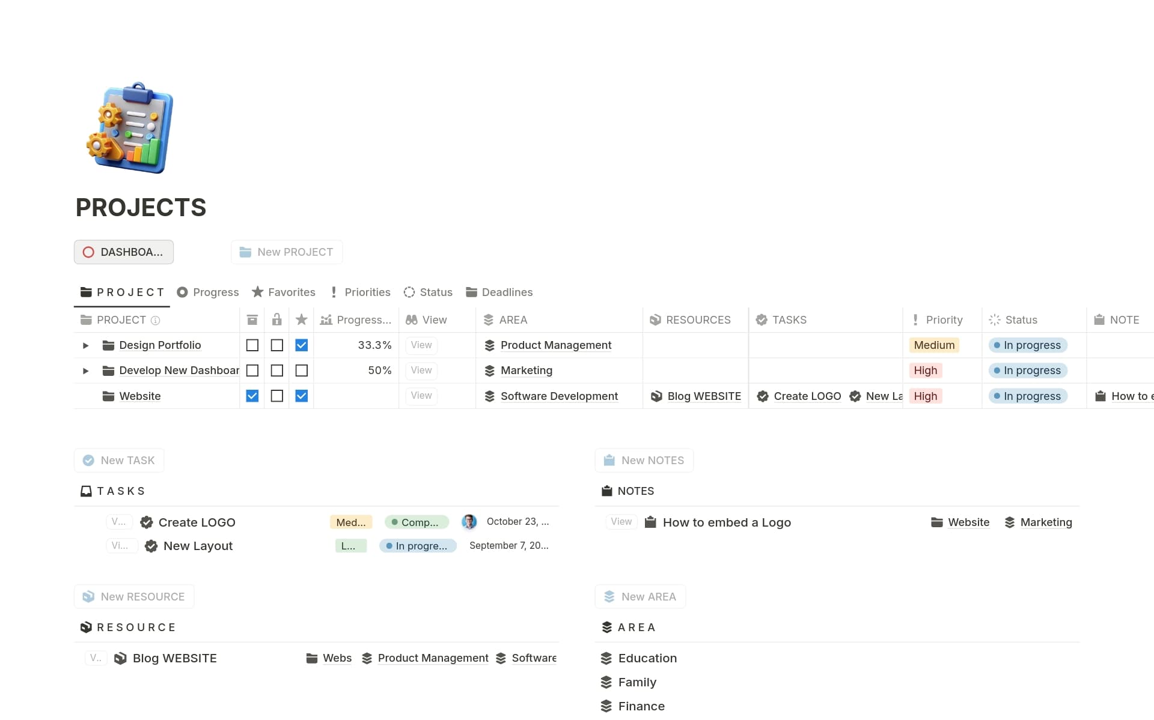
Task: Click stack icon beside Software Development area
Action: coord(489,396)
